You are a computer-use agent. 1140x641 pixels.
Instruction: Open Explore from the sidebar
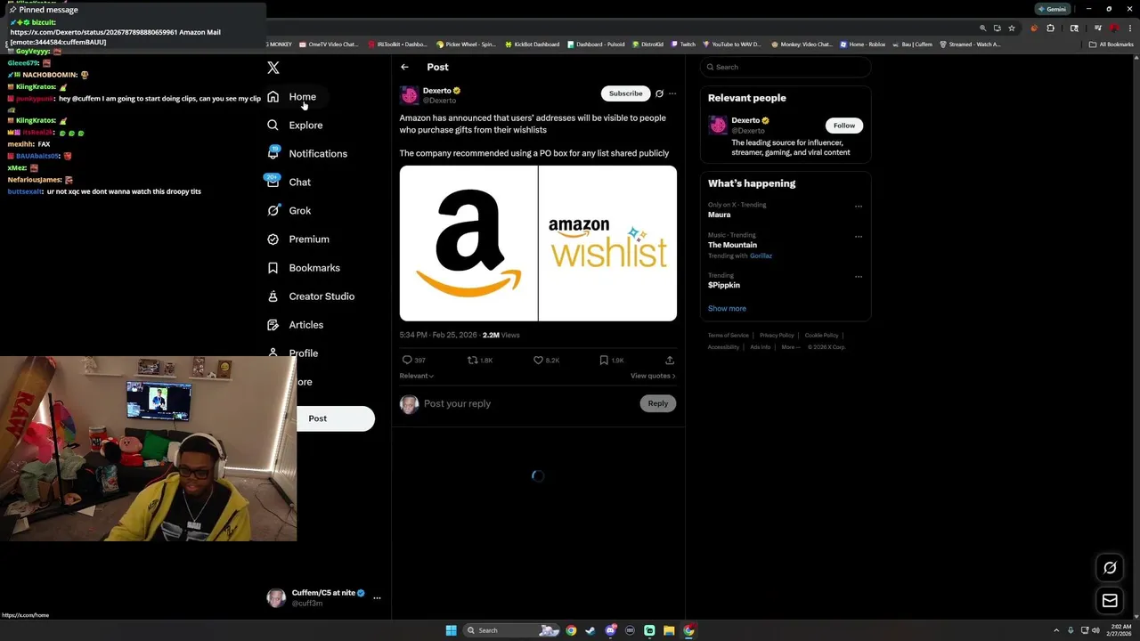295,125
